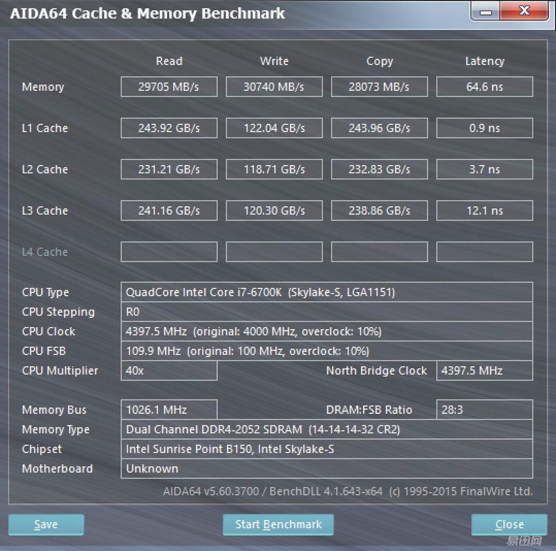Click L1 Cache Write value 122.04 GB/s
Image resolution: width=556 pixels, height=551 pixels.
point(274,128)
